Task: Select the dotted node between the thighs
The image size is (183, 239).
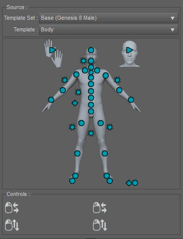Action: [91, 133]
